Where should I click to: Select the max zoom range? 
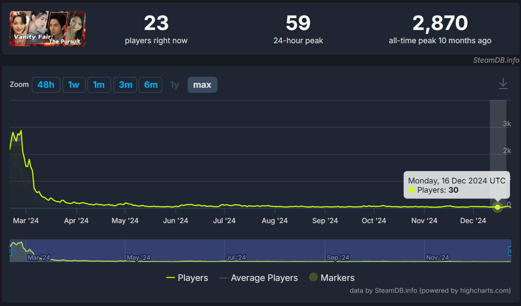(x=202, y=85)
